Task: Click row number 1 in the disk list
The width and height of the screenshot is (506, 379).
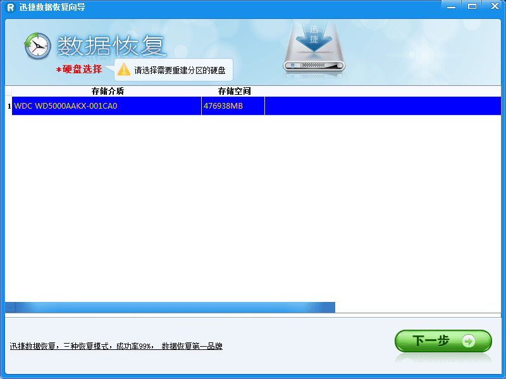Action: pos(9,106)
